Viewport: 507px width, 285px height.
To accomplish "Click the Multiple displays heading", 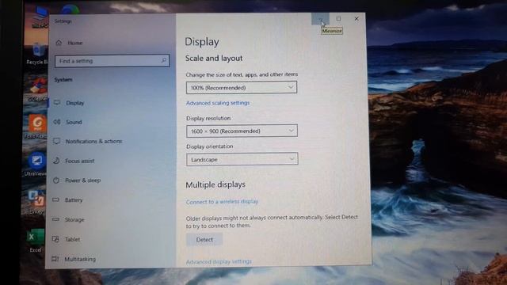I will click(215, 184).
